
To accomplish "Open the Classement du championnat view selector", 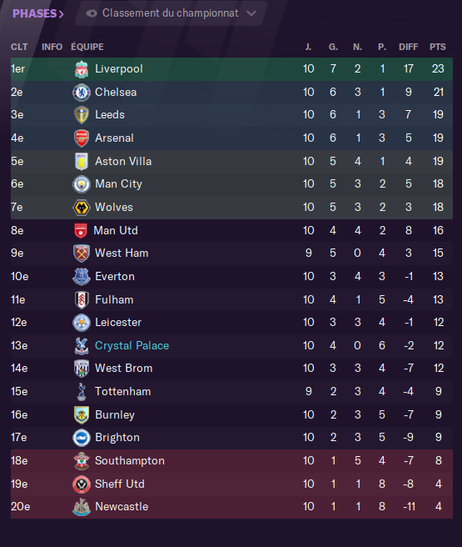I will pos(171,13).
